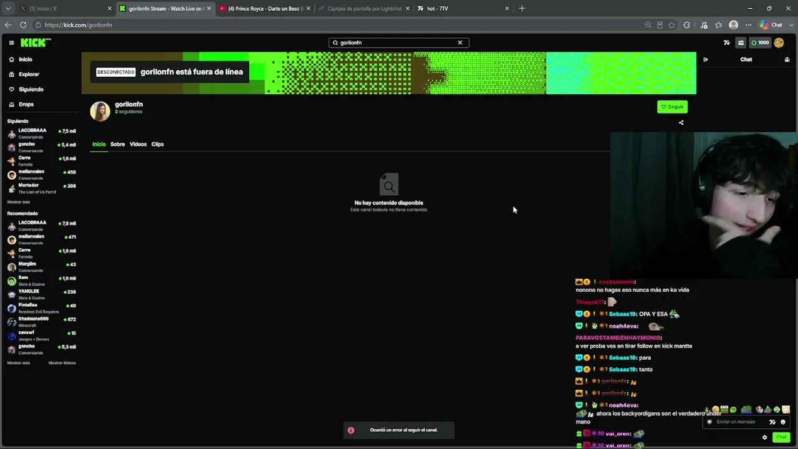The height and width of the screenshot is (449, 798).
Task: Open Mortedor channel in Siguiendo list
Action: [42, 188]
